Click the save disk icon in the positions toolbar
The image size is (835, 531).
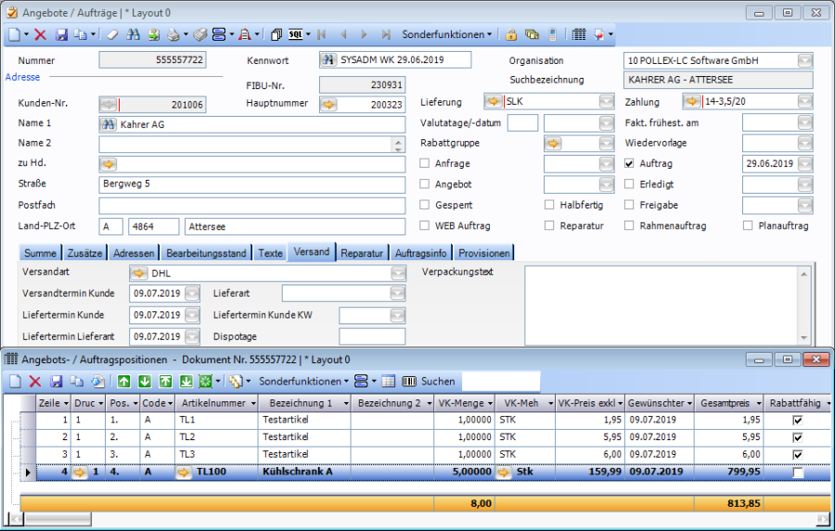coord(57,381)
